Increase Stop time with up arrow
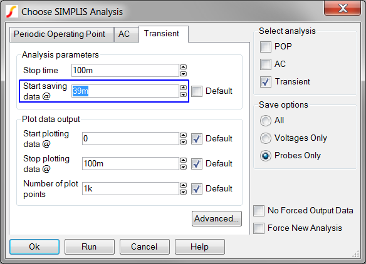366x264 pixels. click(x=184, y=67)
